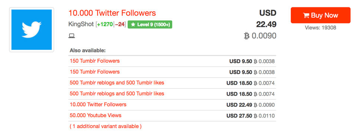The width and height of the screenshot is (362, 139).
Task: Click the Twitter bird logo thumbnail
Action: pos(32,30)
